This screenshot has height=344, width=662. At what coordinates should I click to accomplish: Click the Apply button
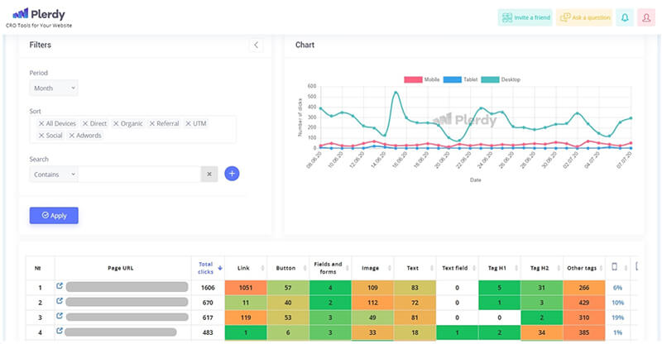54,215
